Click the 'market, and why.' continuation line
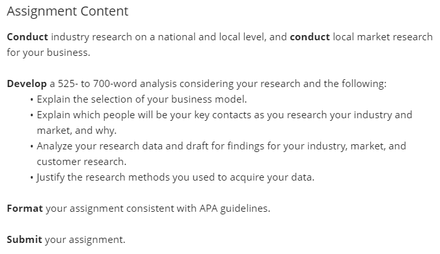 [x=77, y=131]
